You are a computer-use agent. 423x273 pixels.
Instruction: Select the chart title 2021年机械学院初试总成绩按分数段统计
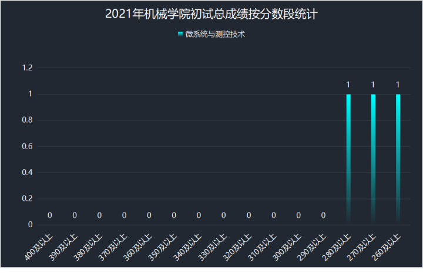[x=211, y=14]
